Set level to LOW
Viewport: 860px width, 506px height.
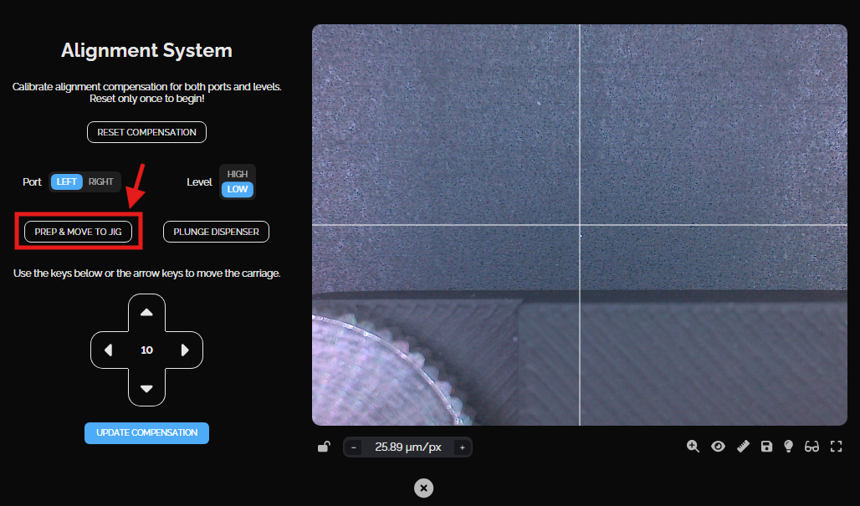click(238, 189)
